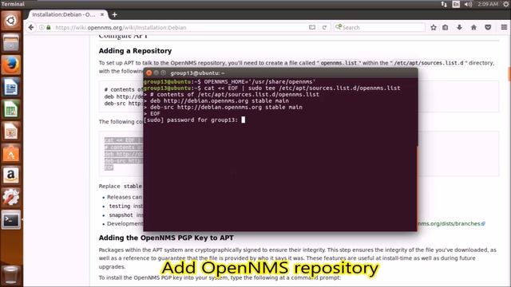This screenshot has height=287, width=511.
Task: Launch Firefox from the Ubuntu launcher
Action: tap(10, 65)
